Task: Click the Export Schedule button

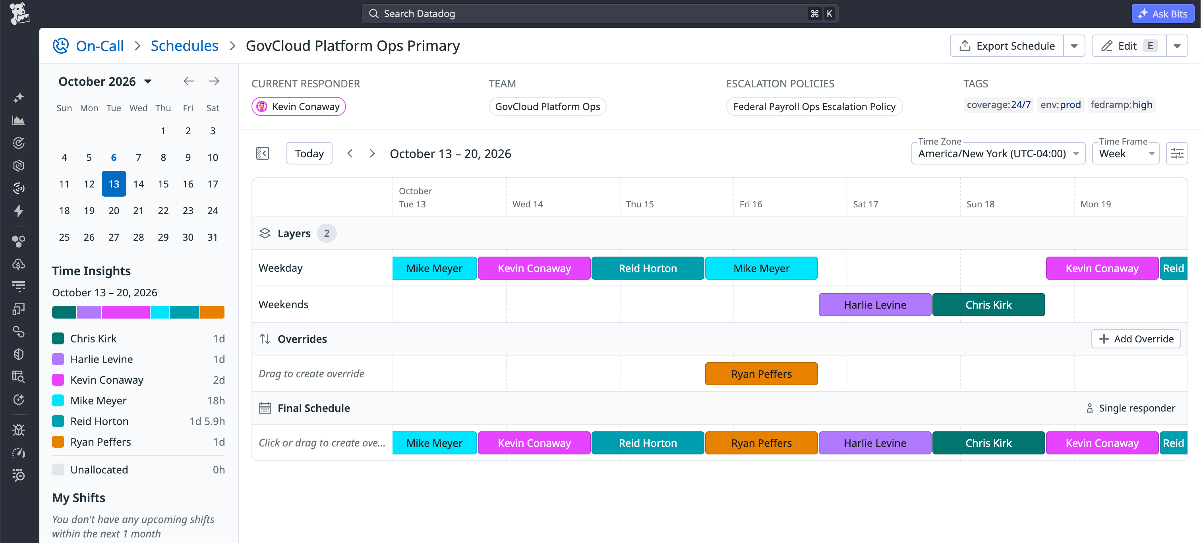Action: pyautogui.click(x=1007, y=46)
